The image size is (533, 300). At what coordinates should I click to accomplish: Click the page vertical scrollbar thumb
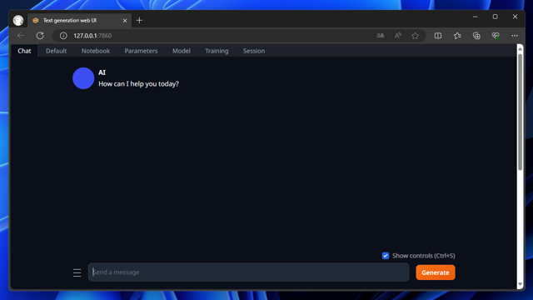click(x=520, y=112)
